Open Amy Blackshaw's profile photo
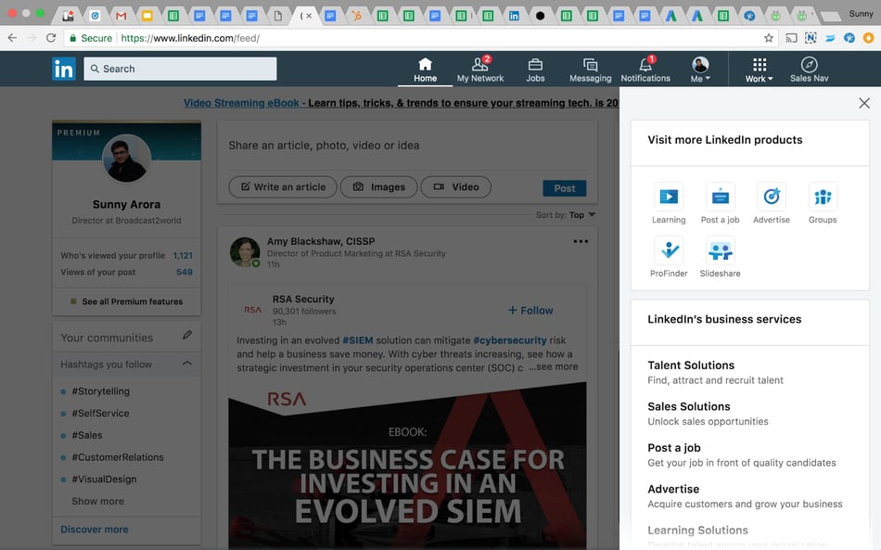 click(x=245, y=251)
